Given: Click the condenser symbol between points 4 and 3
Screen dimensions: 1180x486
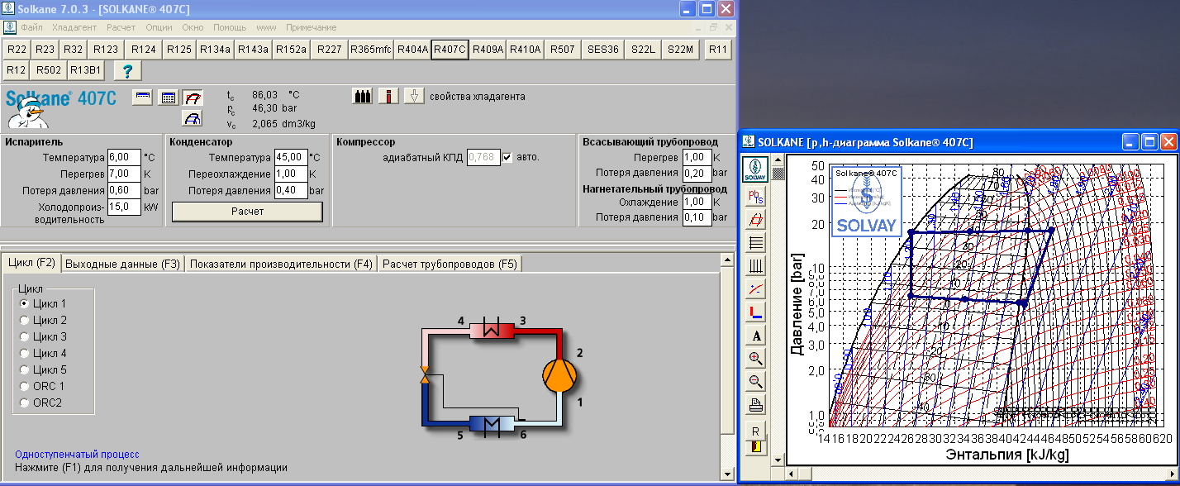Looking at the screenshot, I should [492, 331].
